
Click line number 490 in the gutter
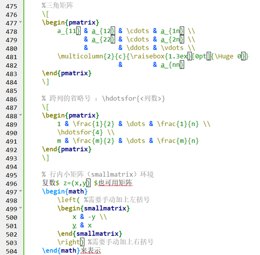tap(12, 133)
